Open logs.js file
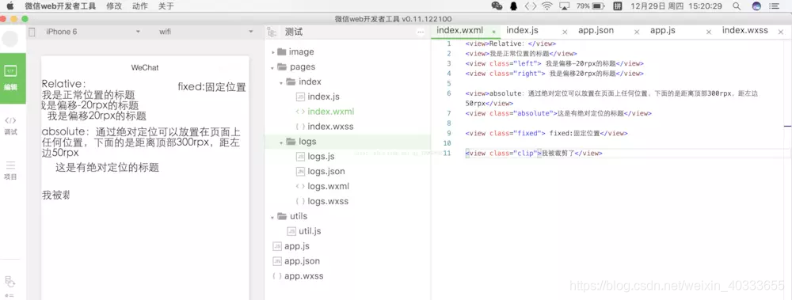The width and height of the screenshot is (792, 300). 322,157
